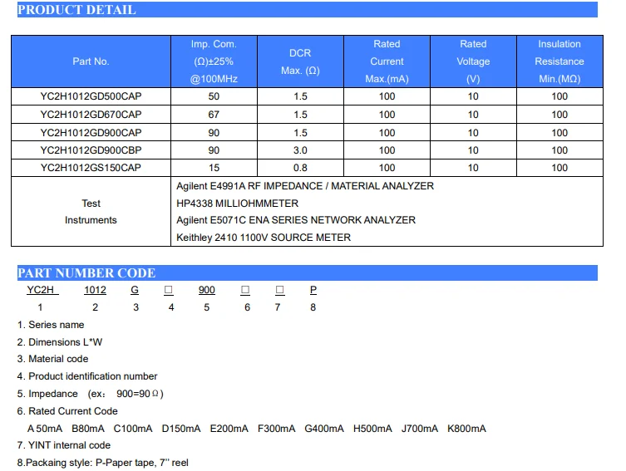Select the YC2H series code segment

click(40, 291)
